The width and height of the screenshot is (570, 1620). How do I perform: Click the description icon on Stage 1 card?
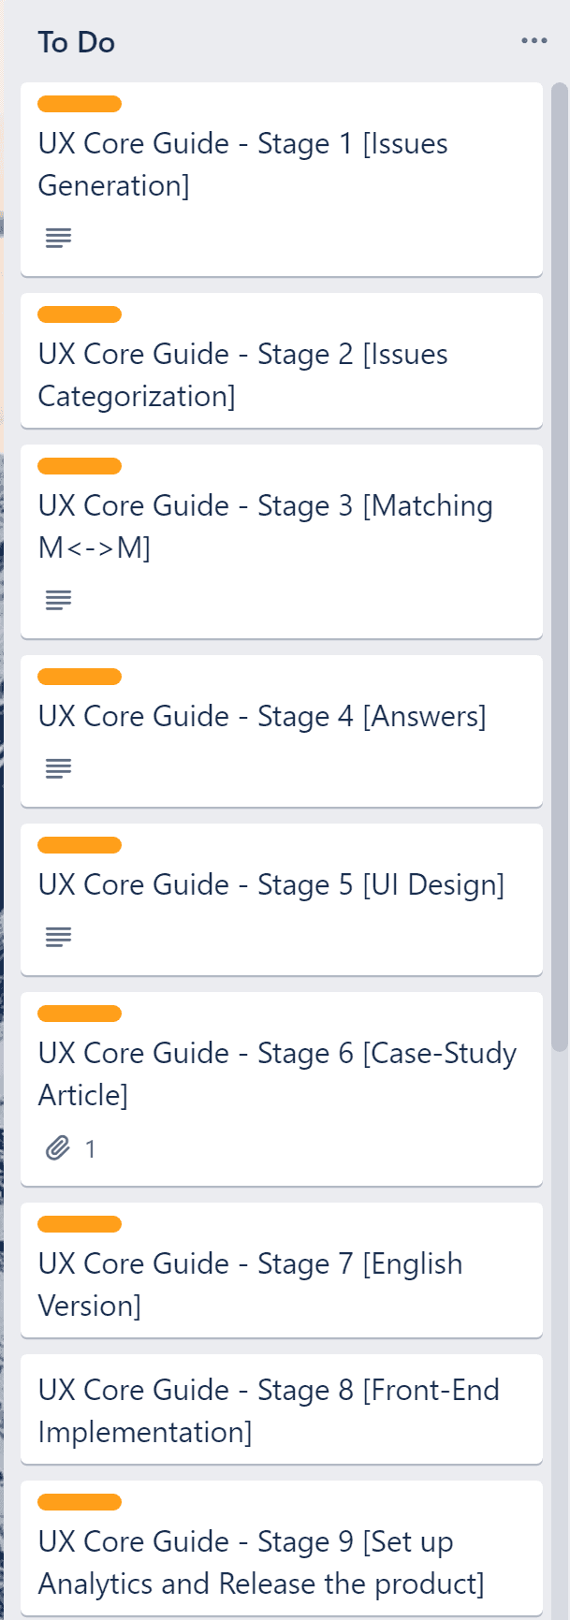pos(57,237)
